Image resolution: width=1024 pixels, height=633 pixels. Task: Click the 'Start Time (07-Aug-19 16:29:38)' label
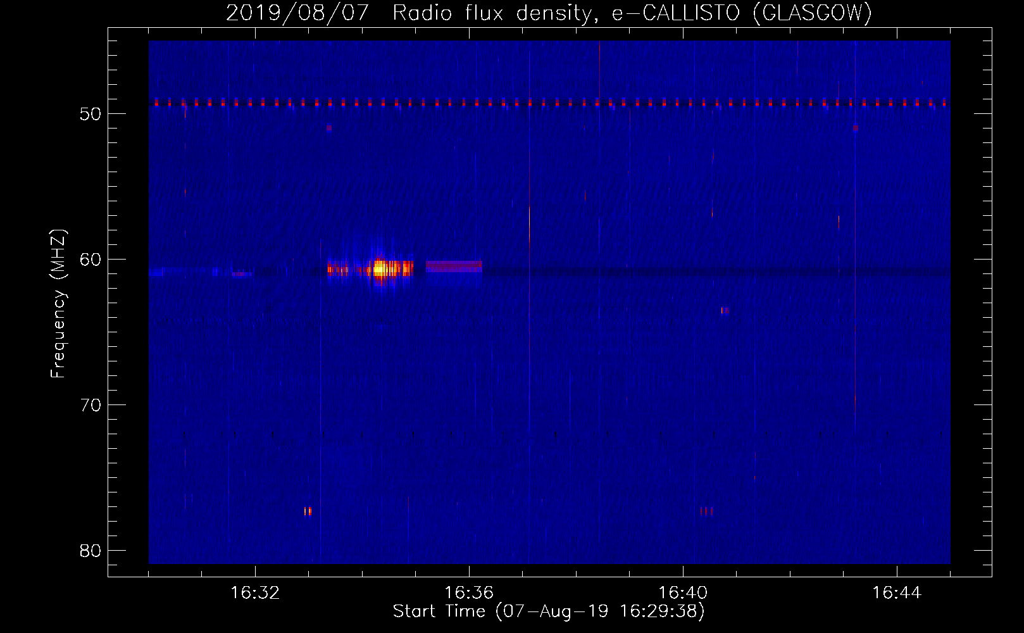(x=549, y=611)
